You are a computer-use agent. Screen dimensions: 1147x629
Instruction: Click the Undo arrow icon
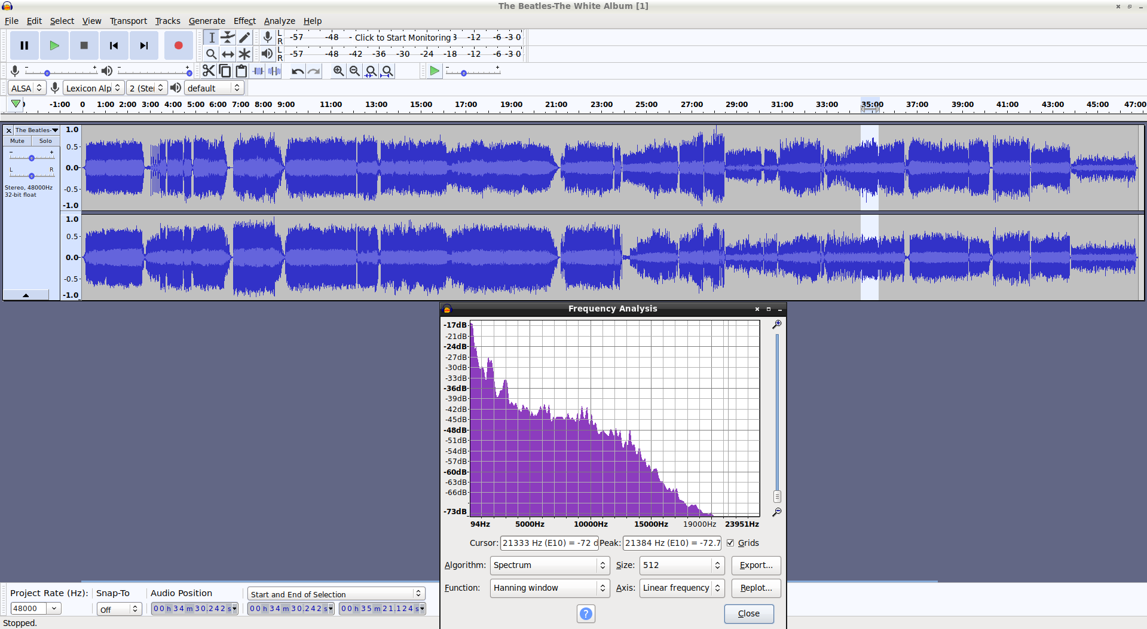pyautogui.click(x=297, y=71)
